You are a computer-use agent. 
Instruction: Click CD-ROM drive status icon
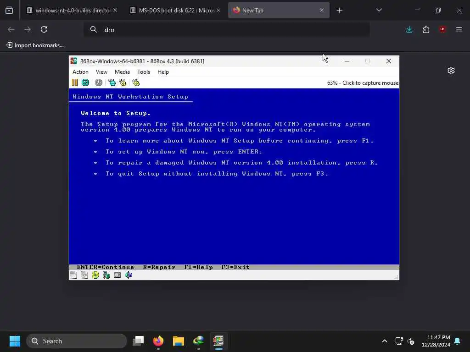point(95,275)
